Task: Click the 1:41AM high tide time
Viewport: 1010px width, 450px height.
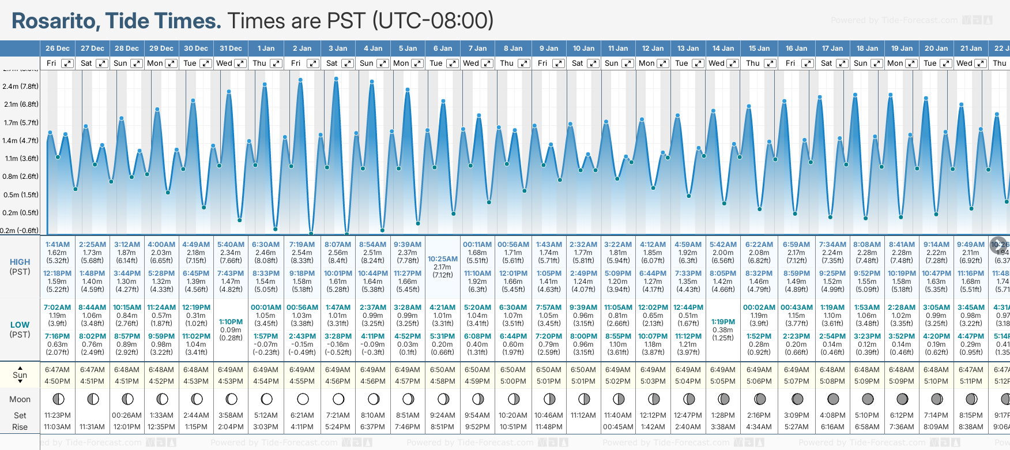Action: (58, 245)
